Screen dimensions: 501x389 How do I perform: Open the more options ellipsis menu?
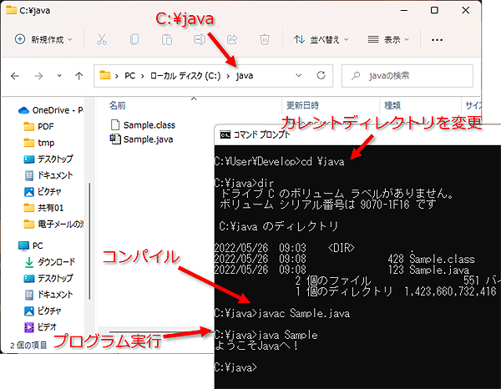pyautogui.click(x=437, y=39)
